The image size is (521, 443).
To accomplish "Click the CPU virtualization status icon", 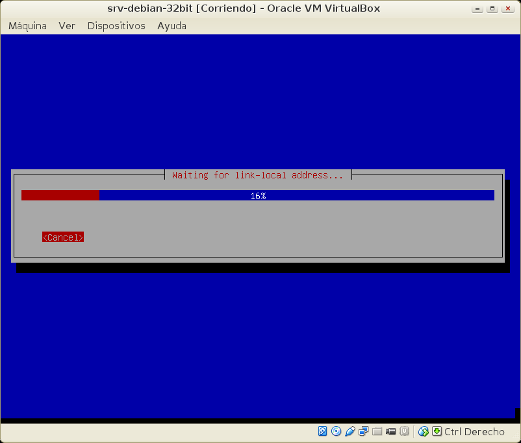I will (404, 431).
